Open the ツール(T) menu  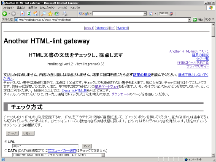(x=62, y=8)
